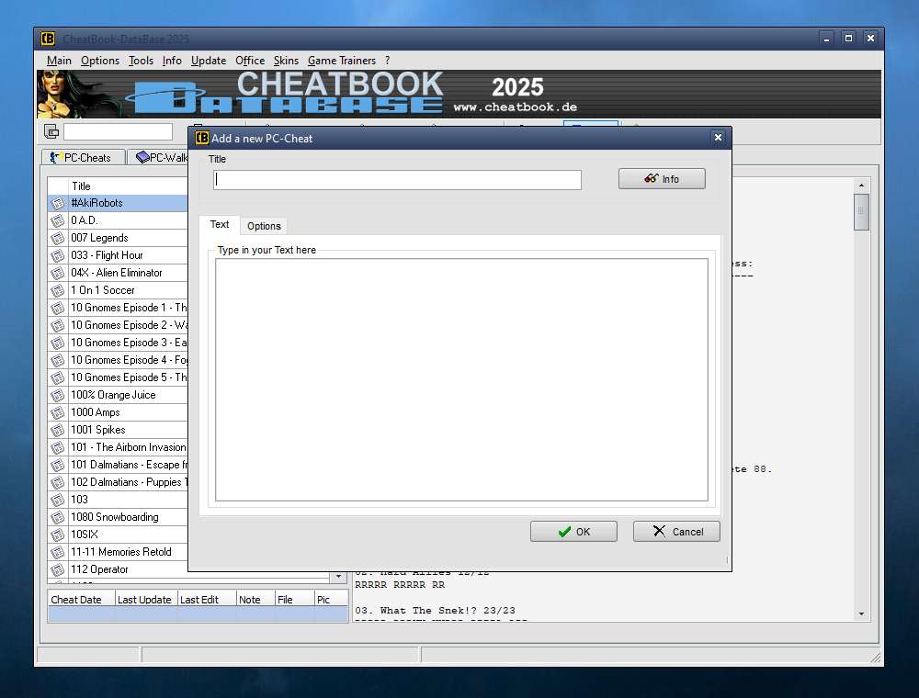Image resolution: width=919 pixels, height=698 pixels.
Task: Click the game list scroll-down arrow
Action: pyautogui.click(x=338, y=577)
